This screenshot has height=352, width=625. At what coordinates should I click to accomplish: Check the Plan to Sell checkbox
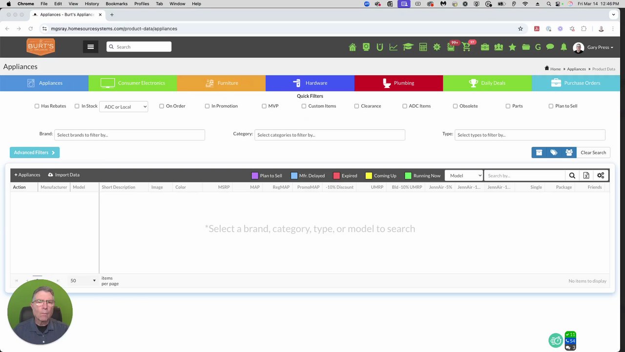[x=551, y=106]
